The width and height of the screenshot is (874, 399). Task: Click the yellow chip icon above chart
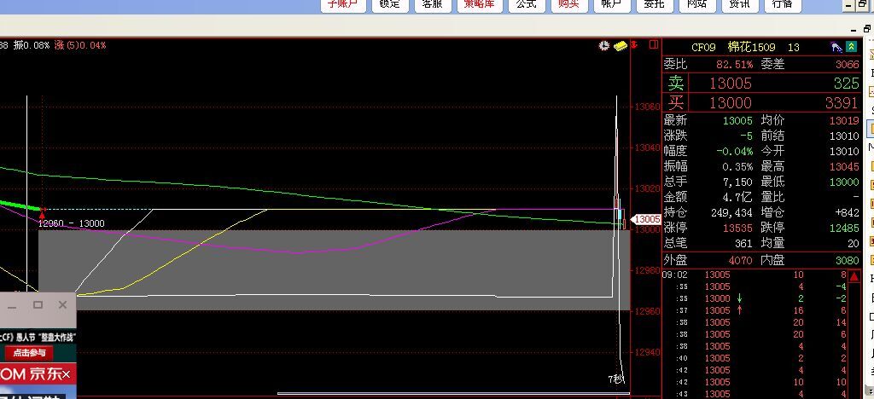[621, 45]
